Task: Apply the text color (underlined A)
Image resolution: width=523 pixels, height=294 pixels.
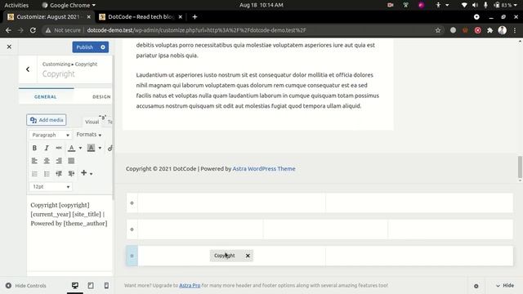Action: tap(71, 148)
